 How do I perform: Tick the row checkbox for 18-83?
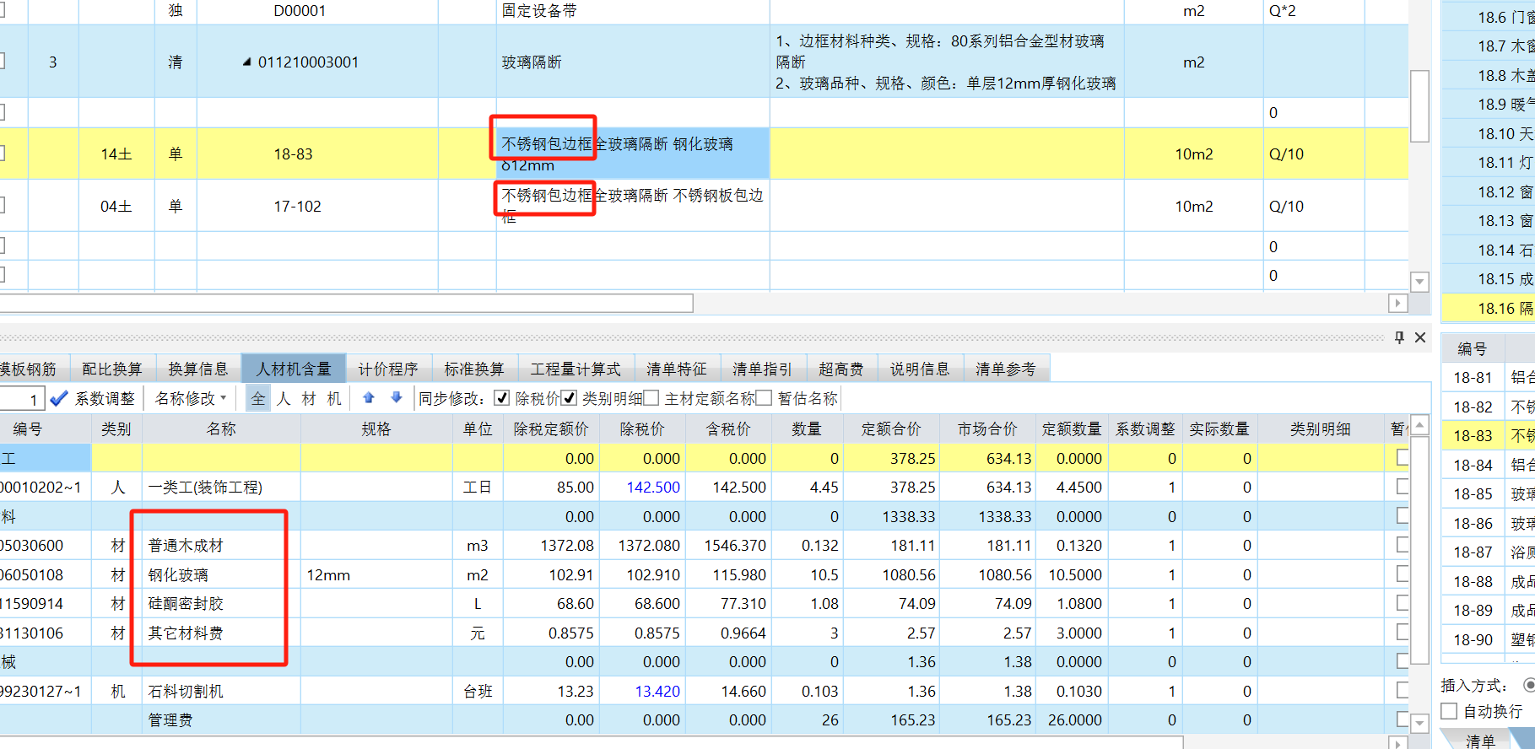[2, 153]
